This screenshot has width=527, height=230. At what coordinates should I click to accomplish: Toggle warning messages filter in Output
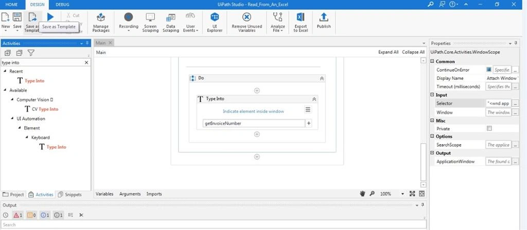click(31, 215)
